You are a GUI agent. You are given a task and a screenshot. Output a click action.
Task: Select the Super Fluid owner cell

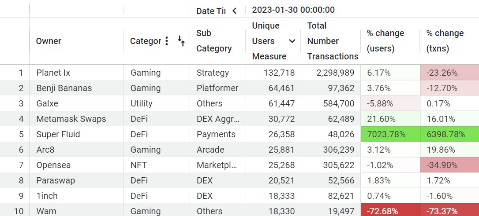(x=77, y=134)
